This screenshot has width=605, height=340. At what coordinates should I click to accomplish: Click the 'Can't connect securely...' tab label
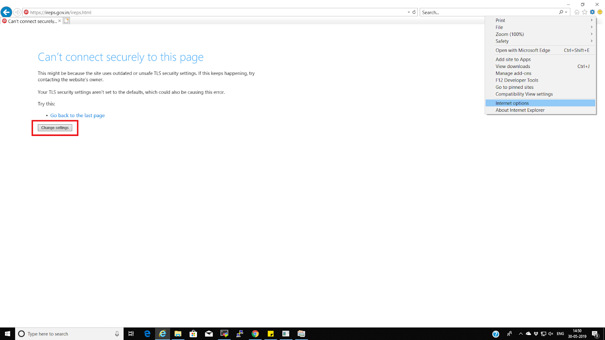[32, 21]
